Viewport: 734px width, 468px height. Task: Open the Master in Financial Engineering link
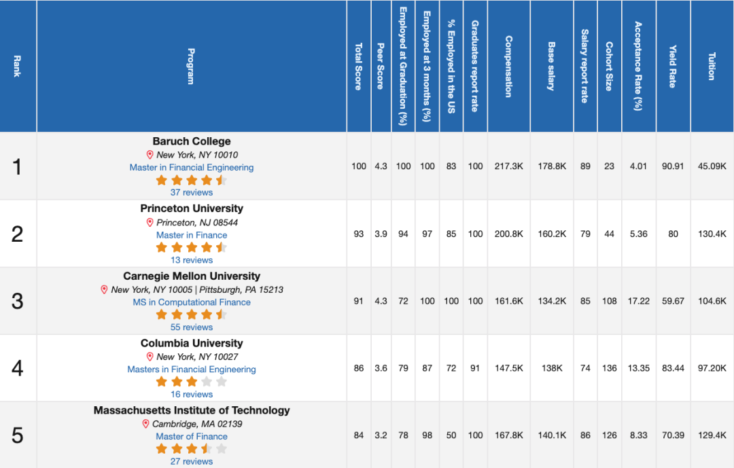click(x=192, y=168)
